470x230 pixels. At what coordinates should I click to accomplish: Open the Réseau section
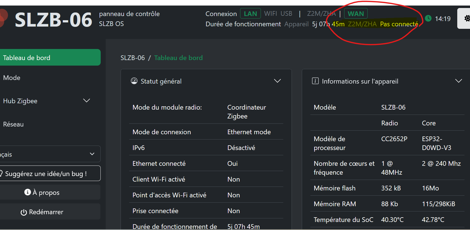coord(13,124)
